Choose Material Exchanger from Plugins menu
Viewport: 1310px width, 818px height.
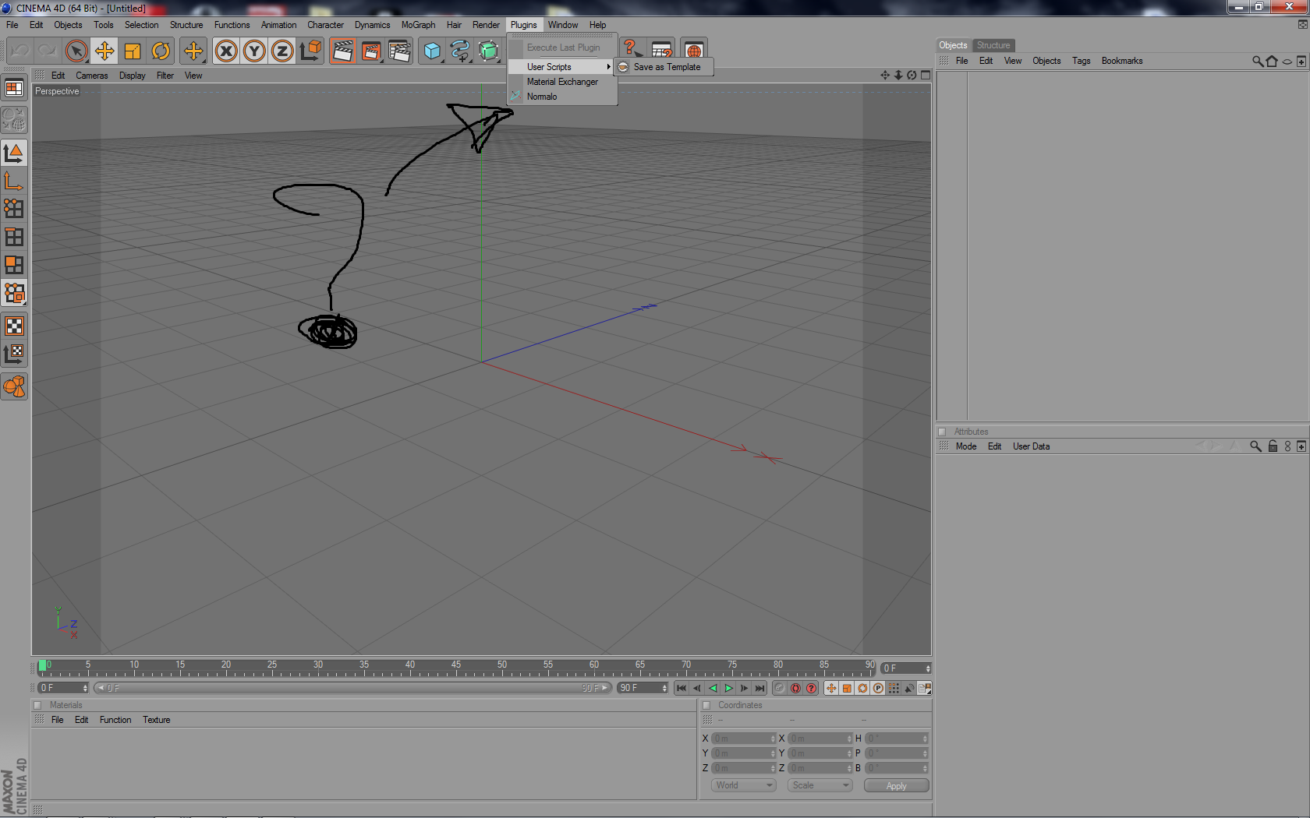(x=562, y=82)
